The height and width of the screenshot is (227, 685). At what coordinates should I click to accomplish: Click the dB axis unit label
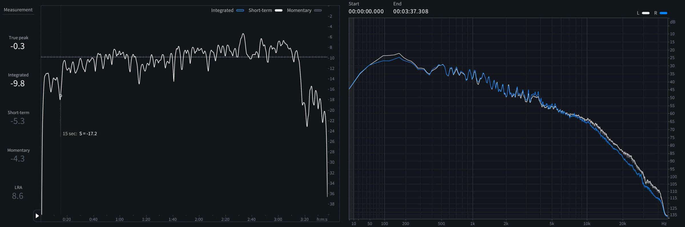pos(673,22)
